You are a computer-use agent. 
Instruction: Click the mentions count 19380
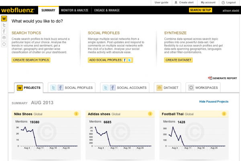tap(35, 122)
